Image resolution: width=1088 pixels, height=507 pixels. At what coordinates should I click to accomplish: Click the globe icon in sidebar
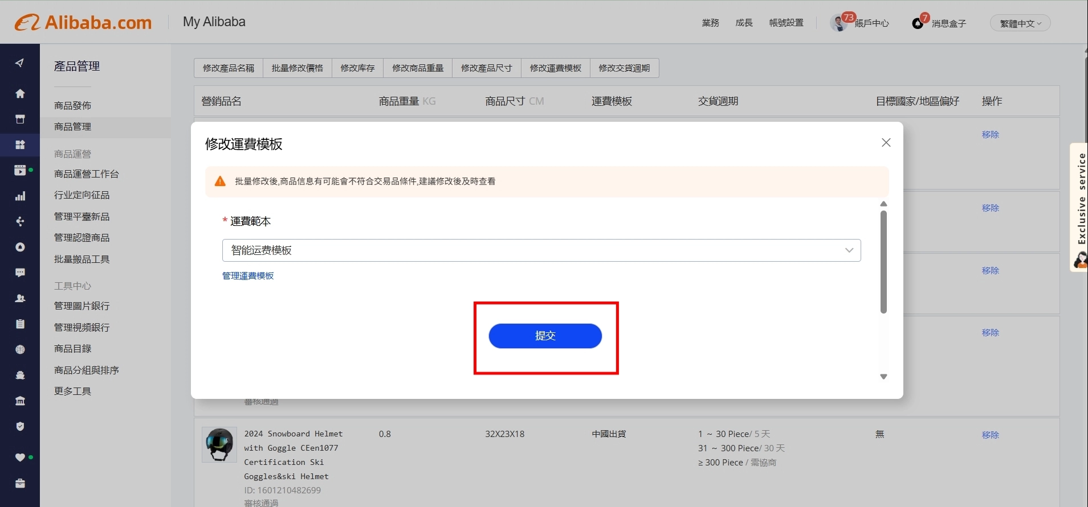click(20, 349)
